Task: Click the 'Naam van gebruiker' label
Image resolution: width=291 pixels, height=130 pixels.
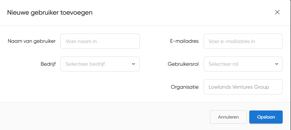Action: point(32,41)
